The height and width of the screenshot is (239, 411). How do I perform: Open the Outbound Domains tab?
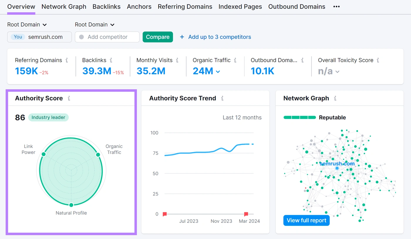(297, 6)
